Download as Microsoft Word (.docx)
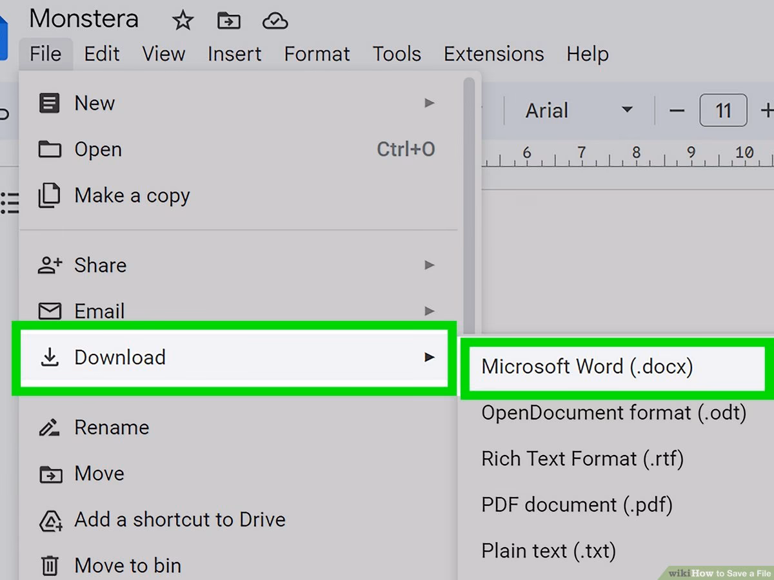This screenshot has height=580, width=774. point(617,367)
